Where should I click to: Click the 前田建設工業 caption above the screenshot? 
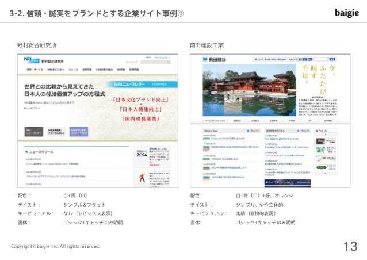207,45
